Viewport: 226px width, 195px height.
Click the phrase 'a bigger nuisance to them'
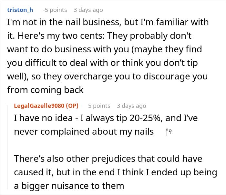click(x=69, y=186)
